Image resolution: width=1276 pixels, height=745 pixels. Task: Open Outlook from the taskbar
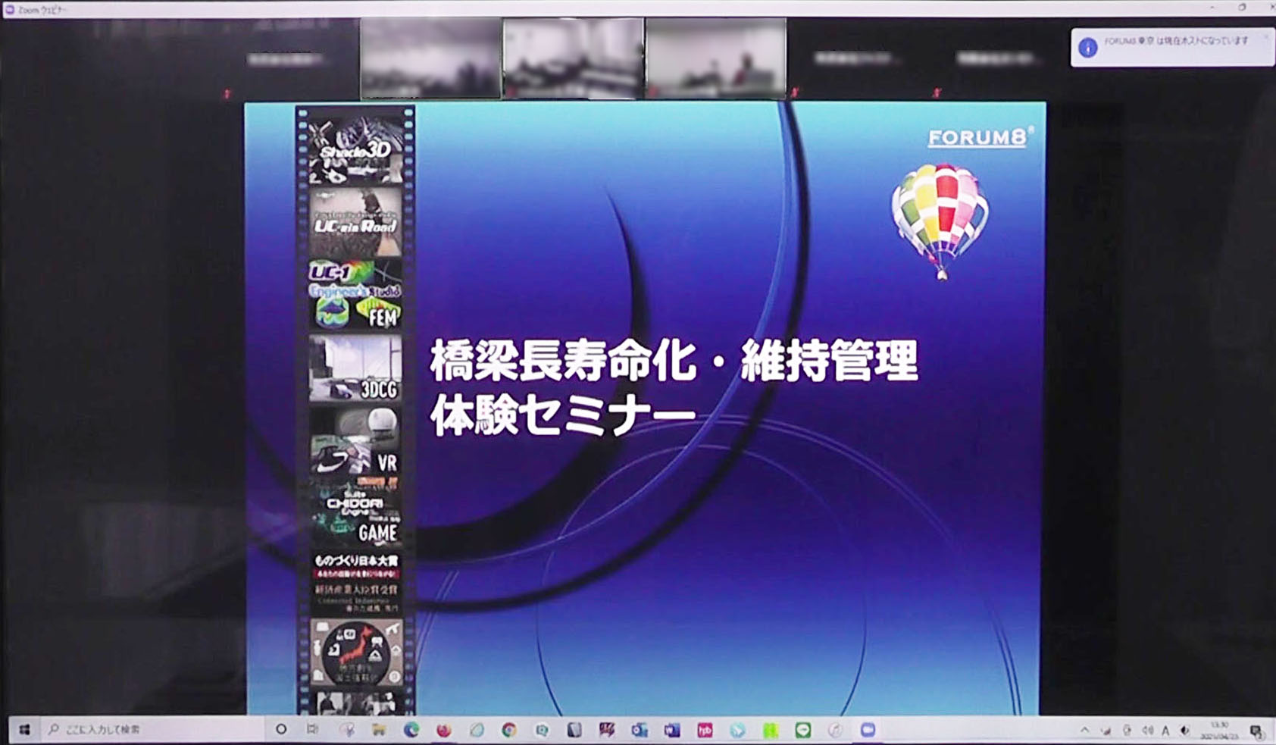[640, 730]
